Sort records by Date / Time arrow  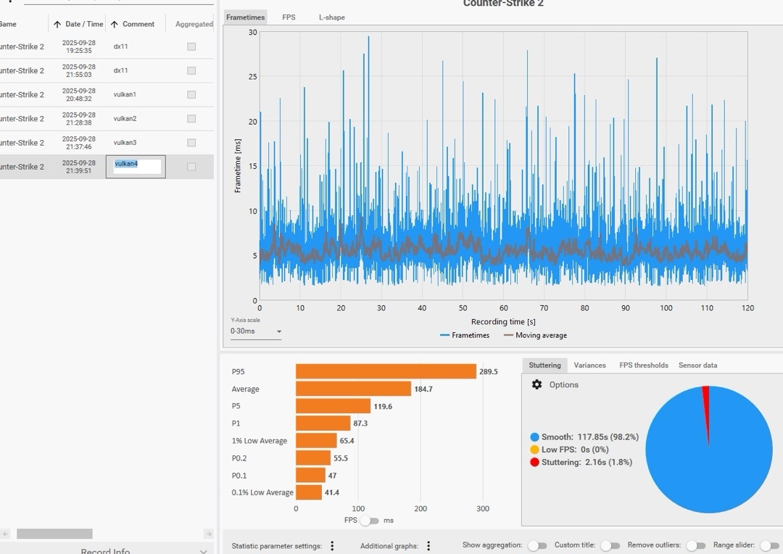pos(57,24)
